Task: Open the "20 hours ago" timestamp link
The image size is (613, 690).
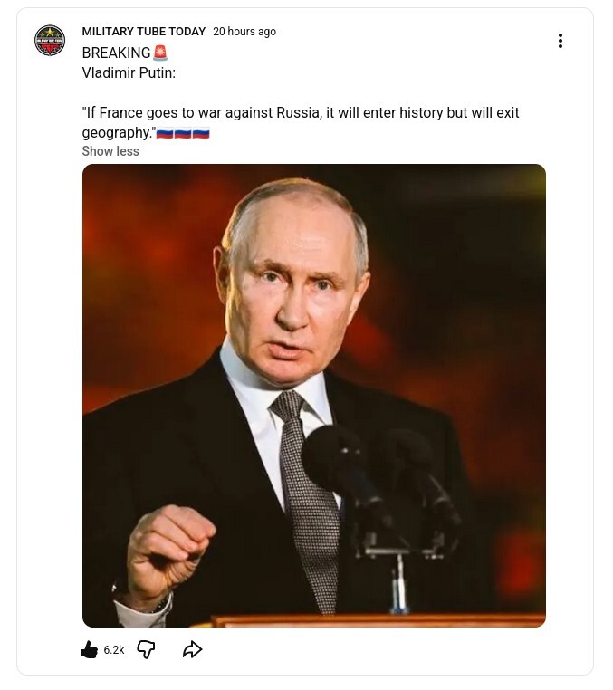Action: [244, 32]
